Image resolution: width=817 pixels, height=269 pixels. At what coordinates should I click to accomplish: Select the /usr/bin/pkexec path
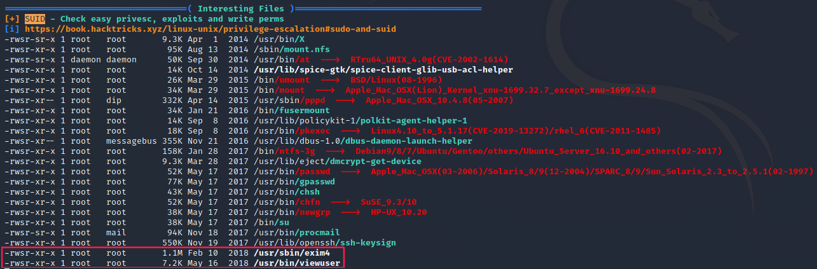coord(284,130)
